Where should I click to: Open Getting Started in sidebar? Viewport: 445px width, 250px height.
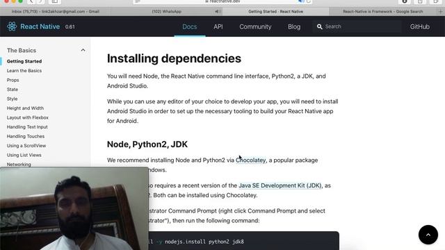[x=24, y=61]
